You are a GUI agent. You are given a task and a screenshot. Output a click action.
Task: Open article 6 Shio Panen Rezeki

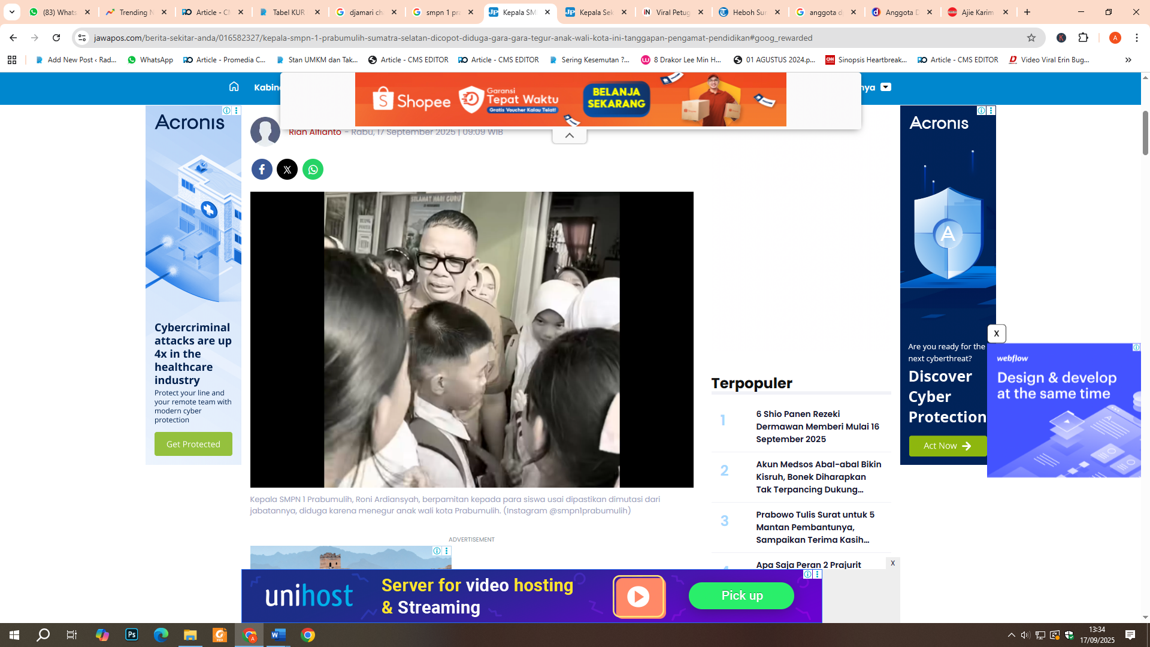coord(818,427)
